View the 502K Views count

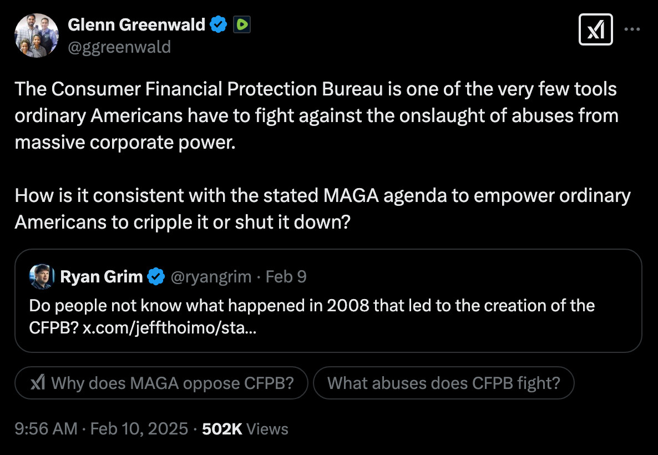click(x=245, y=429)
